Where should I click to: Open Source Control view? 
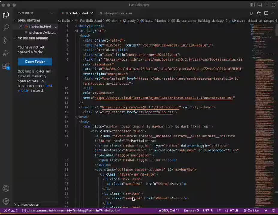6,41
